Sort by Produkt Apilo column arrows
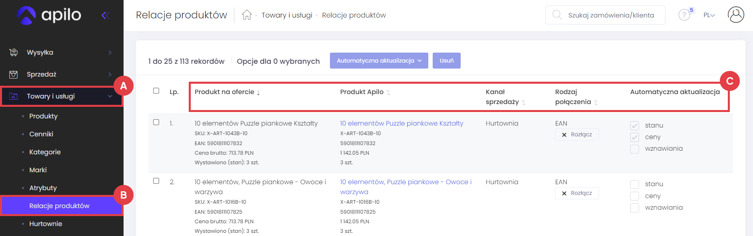Screen dimensions: 753x236 tap(388, 92)
